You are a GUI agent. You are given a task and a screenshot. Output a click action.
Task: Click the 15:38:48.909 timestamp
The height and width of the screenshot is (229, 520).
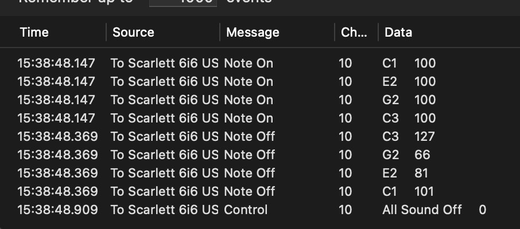57,210
